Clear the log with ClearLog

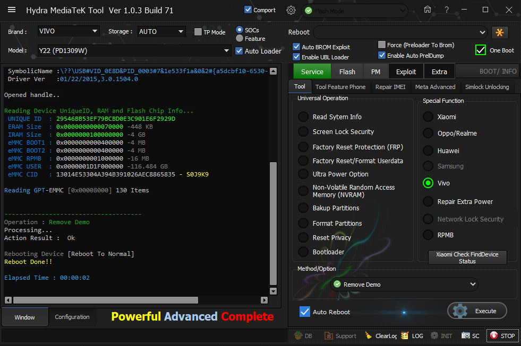click(381, 336)
